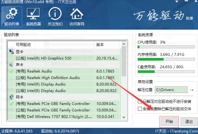Uncheck the [专用] Realtek Audio driver checkmark
Screen dimensions: 198x134
(11, 71)
